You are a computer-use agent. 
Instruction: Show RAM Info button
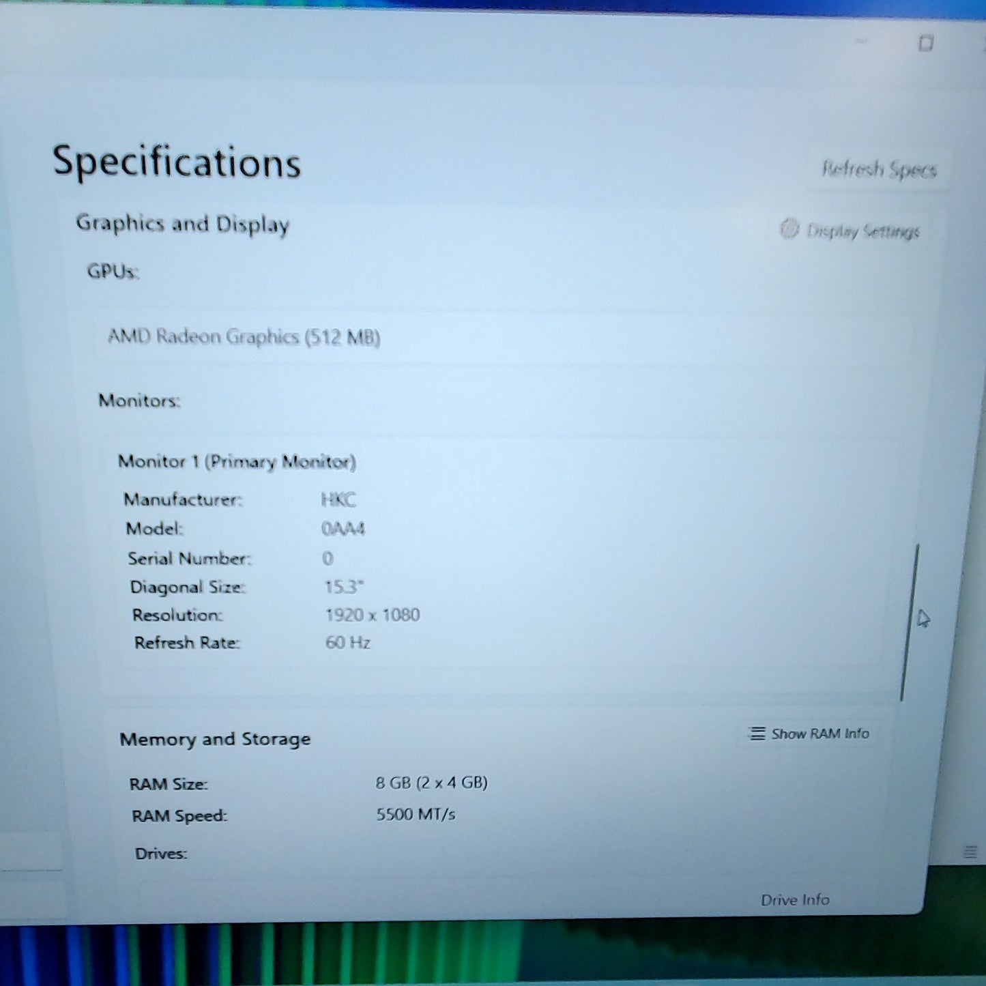pos(809,734)
